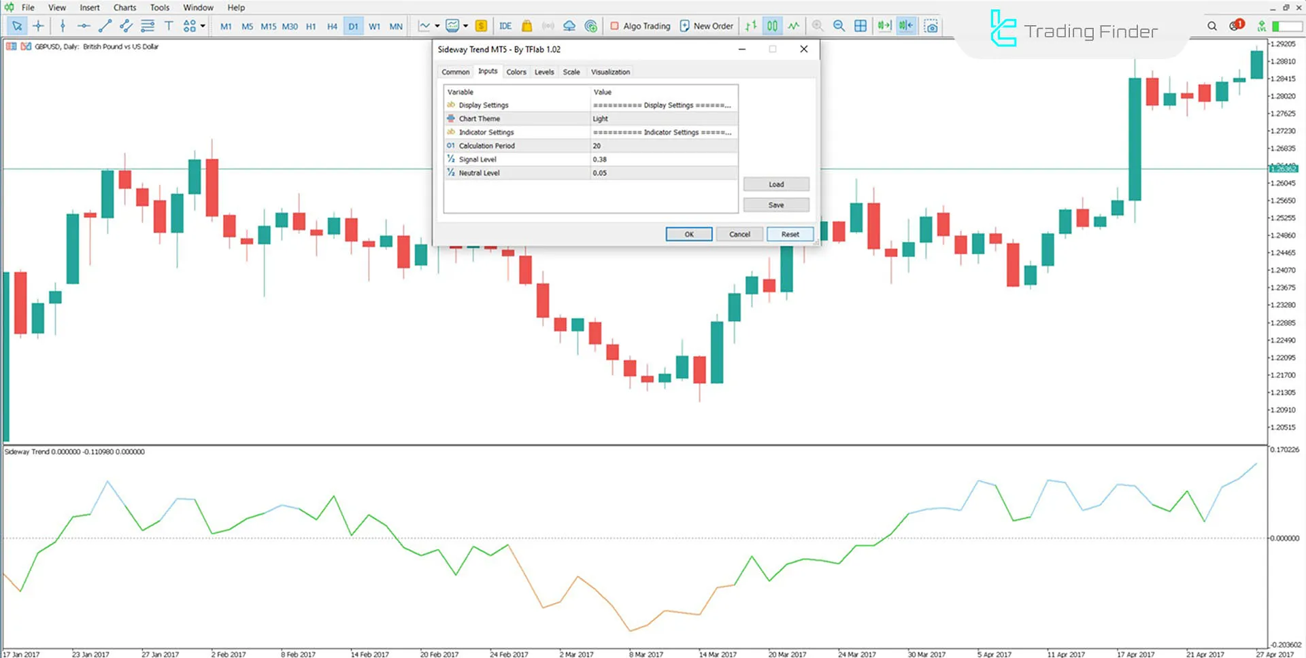Change the Signal Level value 0.38
This screenshot has height=658, width=1306.
point(663,159)
